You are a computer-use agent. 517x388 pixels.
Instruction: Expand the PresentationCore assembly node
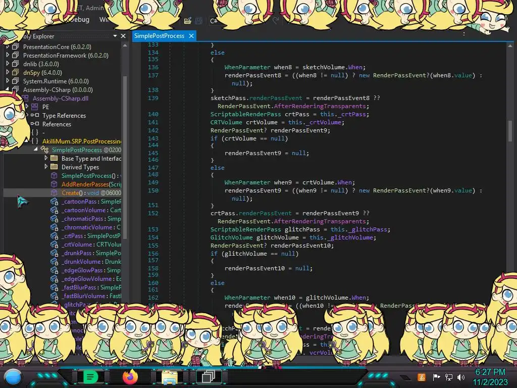pos(8,46)
